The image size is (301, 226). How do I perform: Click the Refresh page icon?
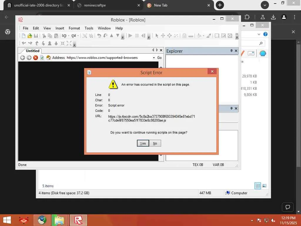tap(42, 58)
